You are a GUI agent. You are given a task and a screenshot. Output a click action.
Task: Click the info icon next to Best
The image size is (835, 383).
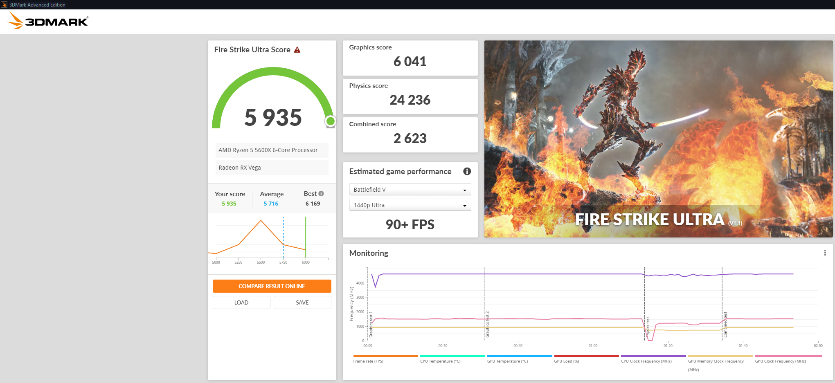pos(321,194)
